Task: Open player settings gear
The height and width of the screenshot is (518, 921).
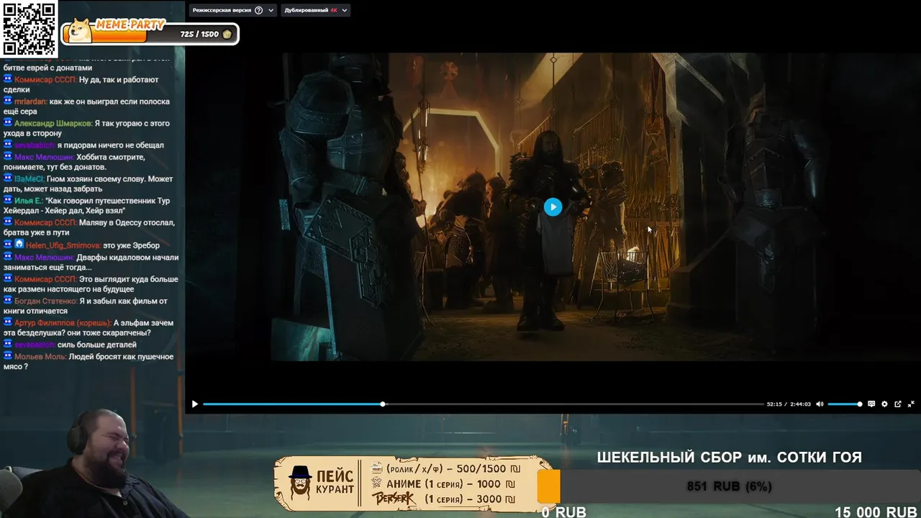Action: [x=884, y=404]
